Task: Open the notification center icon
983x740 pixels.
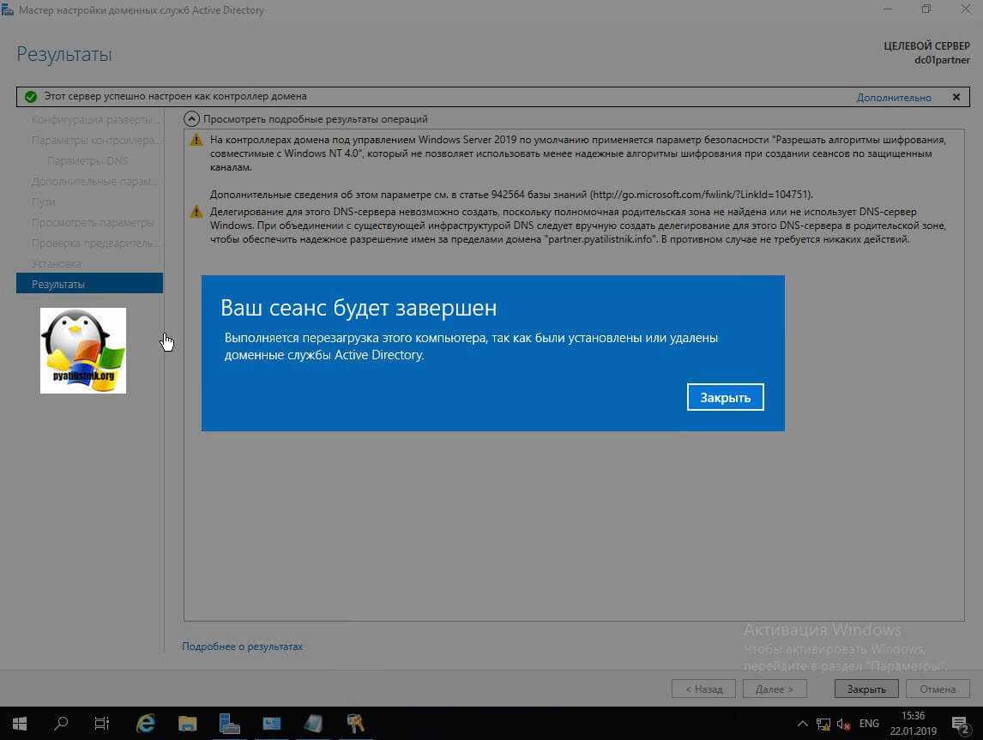Action: click(x=961, y=725)
